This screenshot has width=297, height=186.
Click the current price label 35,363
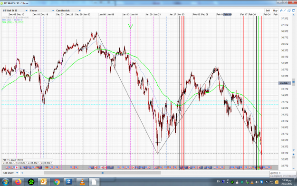point(284,83)
